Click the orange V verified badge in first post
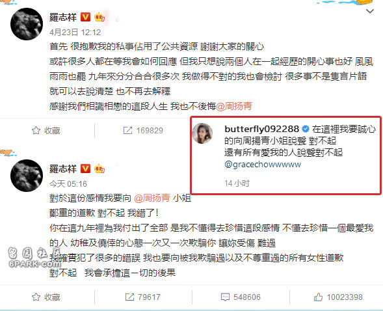The image size is (383, 311). (x=85, y=17)
